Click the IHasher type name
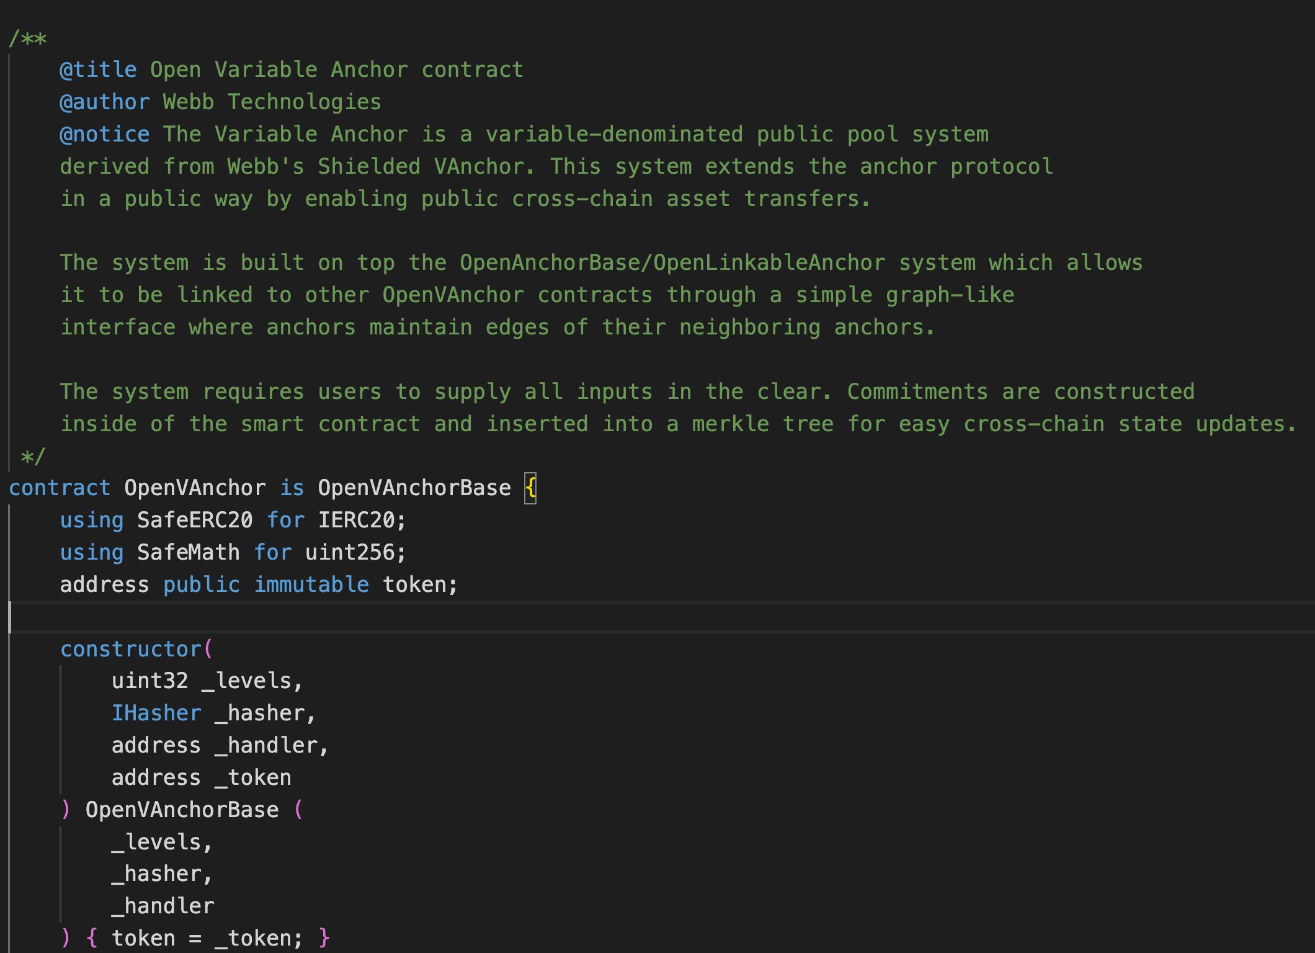 (x=156, y=714)
